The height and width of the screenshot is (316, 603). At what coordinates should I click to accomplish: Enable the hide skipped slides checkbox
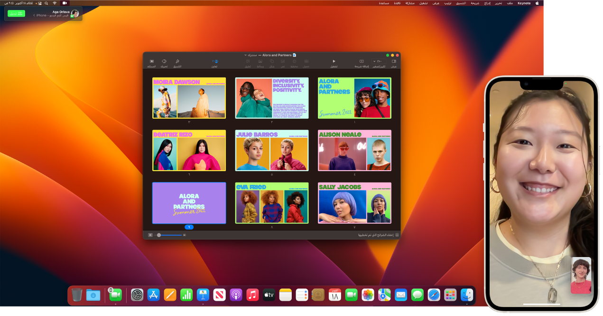[396, 234]
